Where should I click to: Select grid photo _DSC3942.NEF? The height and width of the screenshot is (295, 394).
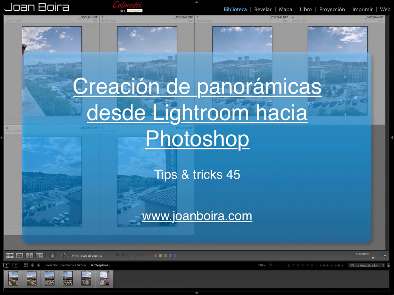tap(147, 71)
